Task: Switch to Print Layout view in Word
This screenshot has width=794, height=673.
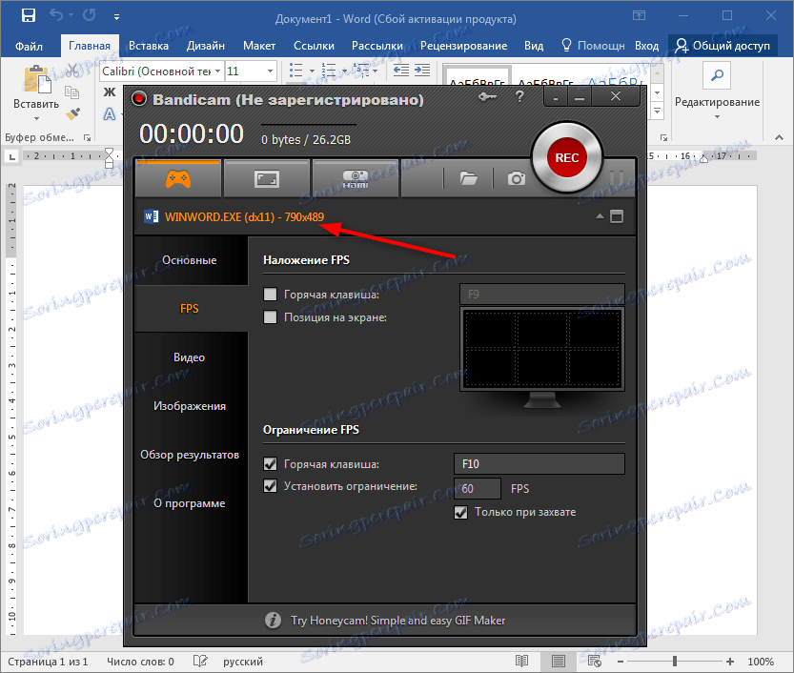Action: pyautogui.click(x=558, y=661)
